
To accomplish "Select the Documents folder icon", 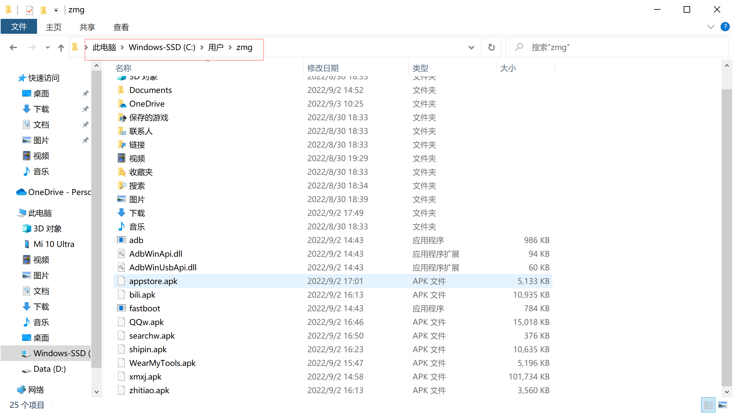I will (x=121, y=90).
